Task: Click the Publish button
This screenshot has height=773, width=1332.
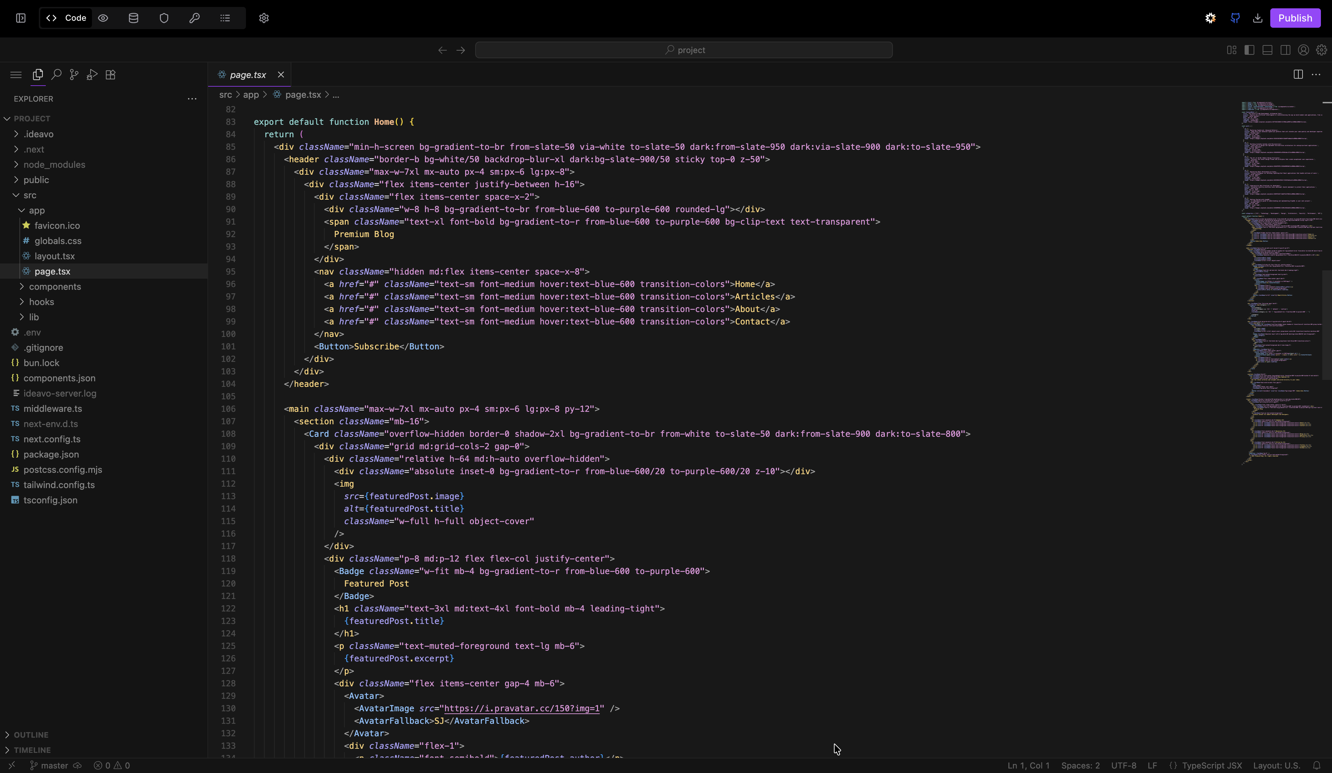Action: pos(1295,18)
